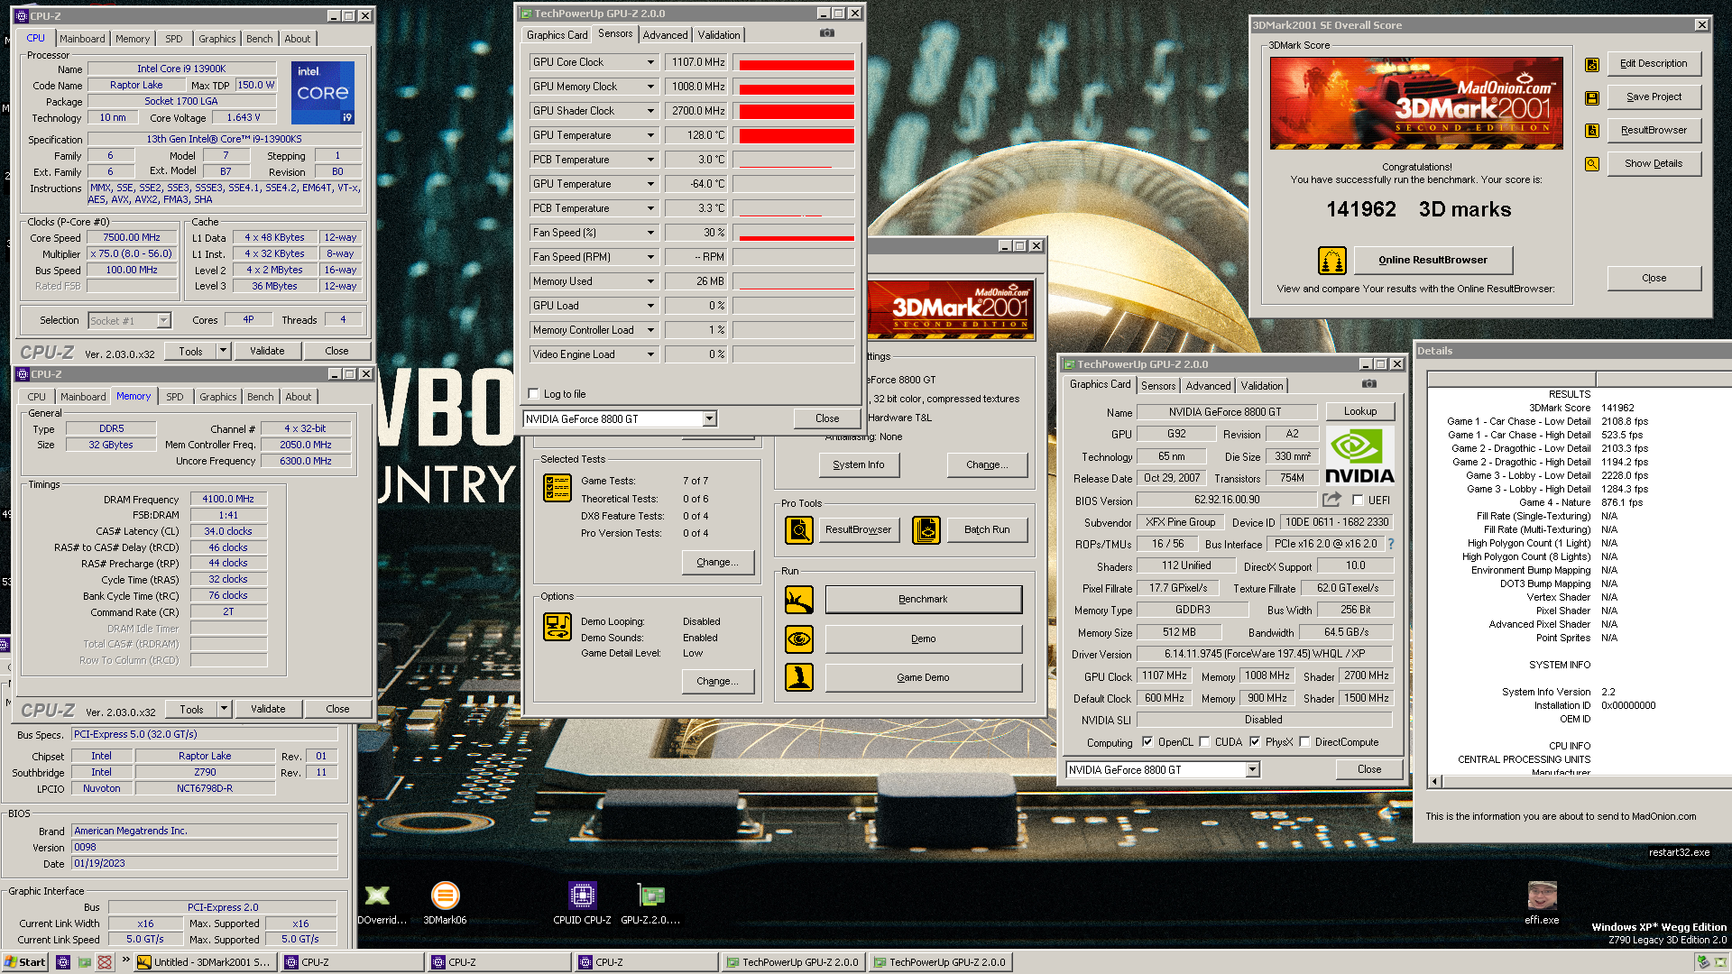Click the System Info button in 3DMark2001
The height and width of the screenshot is (974, 1732).
click(859, 465)
